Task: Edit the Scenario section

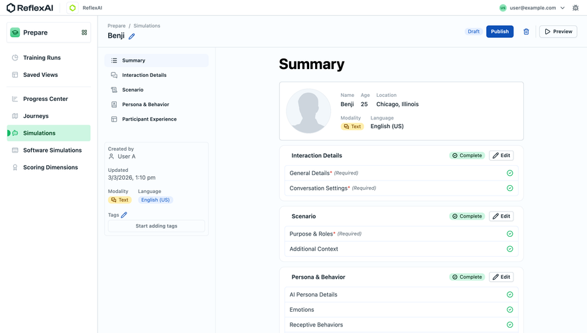Action: point(501,216)
